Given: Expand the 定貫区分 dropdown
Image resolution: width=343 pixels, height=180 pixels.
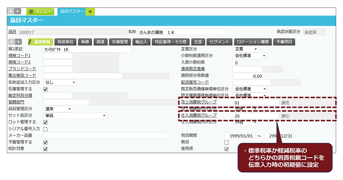Looking at the screenshot, I should [x=246, y=49].
